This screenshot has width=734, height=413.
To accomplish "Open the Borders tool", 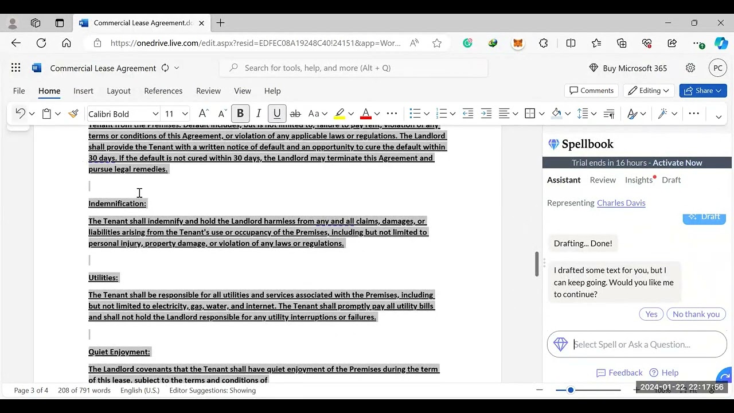I will pyautogui.click(x=530, y=114).
